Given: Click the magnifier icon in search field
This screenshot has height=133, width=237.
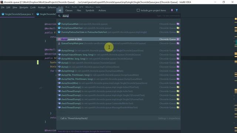Looking at the screenshot, I should [x=59, y=16].
